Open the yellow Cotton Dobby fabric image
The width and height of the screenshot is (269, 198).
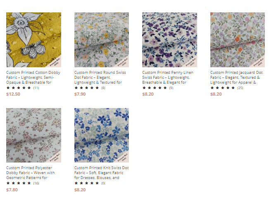33,40
